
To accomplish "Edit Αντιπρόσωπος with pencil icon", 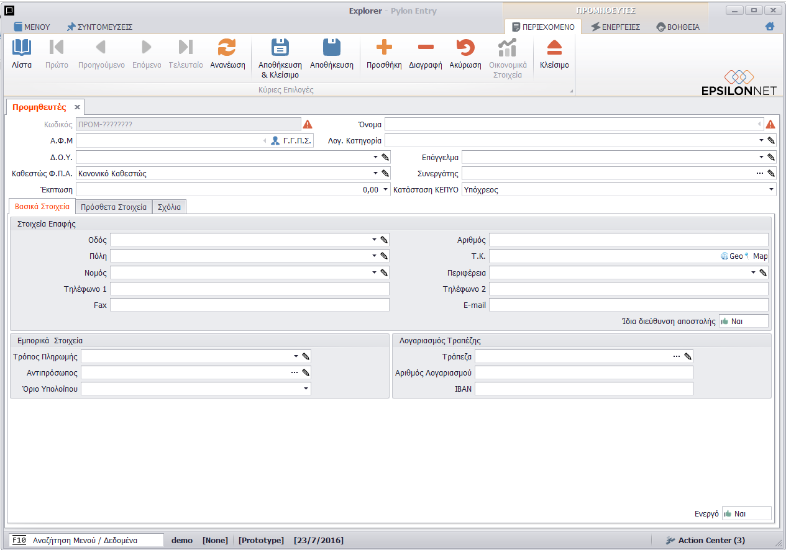I will click(305, 372).
